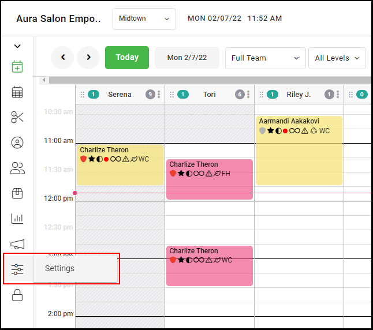The image size is (373, 330).
Task: Open the Full Team dropdown
Action: tap(265, 58)
